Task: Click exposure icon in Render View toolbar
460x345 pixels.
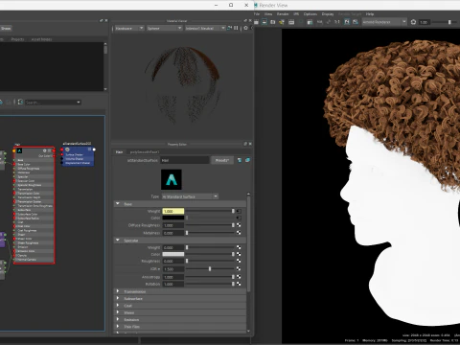Action: tap(413, 22)
